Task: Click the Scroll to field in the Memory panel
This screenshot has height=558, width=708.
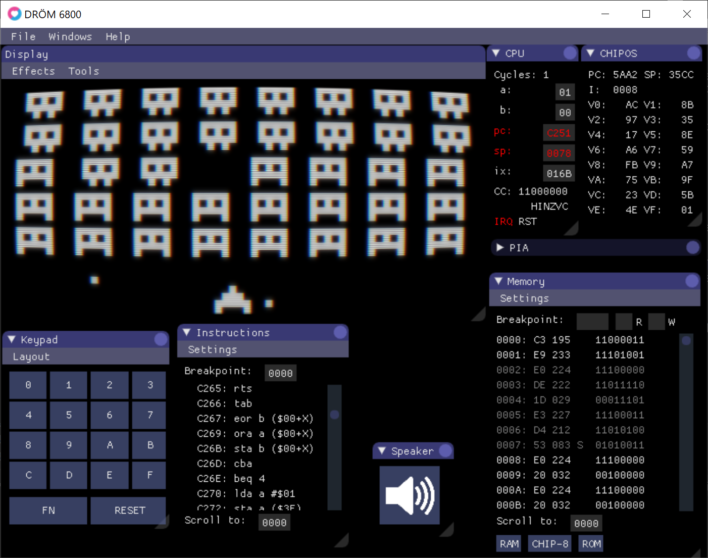Action: tap(586, 523)
